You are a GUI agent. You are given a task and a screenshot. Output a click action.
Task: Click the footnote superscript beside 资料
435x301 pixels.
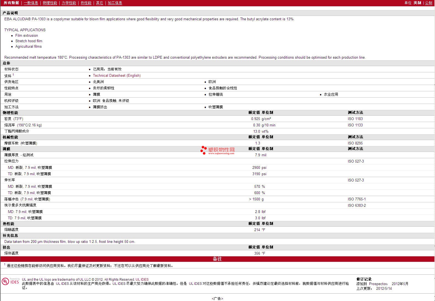(x=13, y=75)
